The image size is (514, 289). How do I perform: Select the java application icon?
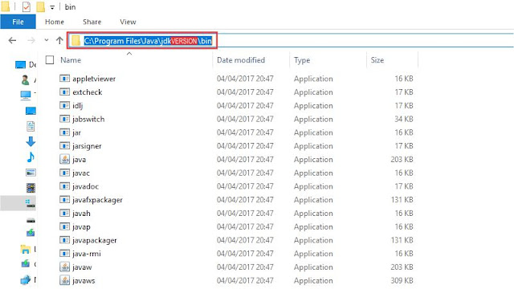[64, 159]
